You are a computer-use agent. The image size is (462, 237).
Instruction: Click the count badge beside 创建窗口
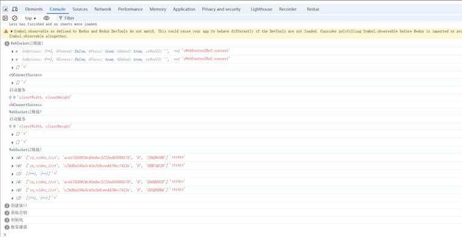(x=7, y=205)
